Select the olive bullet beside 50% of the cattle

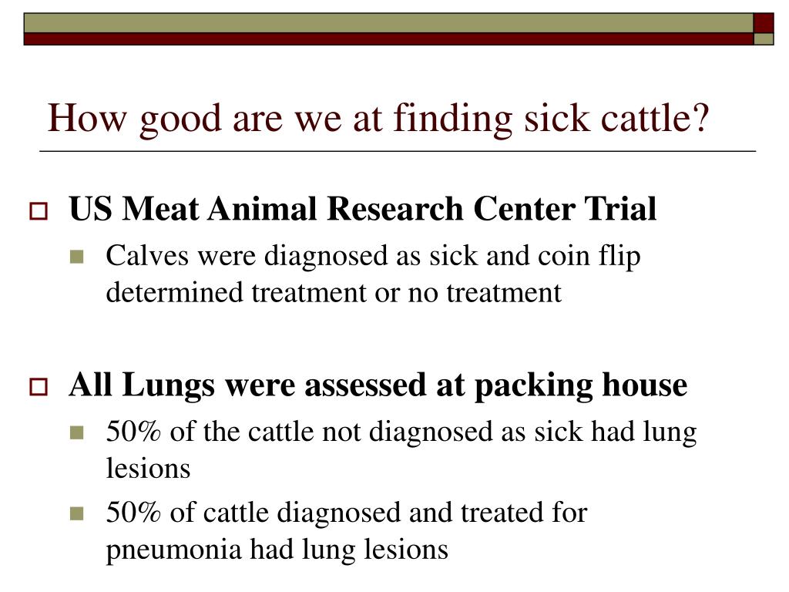[x=76, y=433]
